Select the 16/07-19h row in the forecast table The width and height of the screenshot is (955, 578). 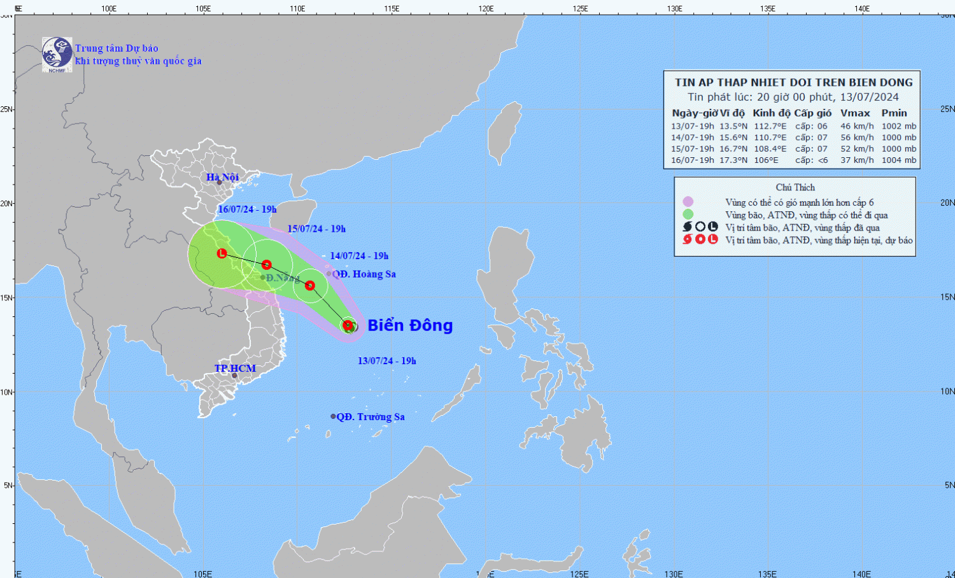click(793, 160)
